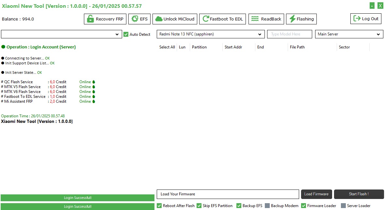Click the Partition column header
Screen dimensions: 385x210
(199, 47)
